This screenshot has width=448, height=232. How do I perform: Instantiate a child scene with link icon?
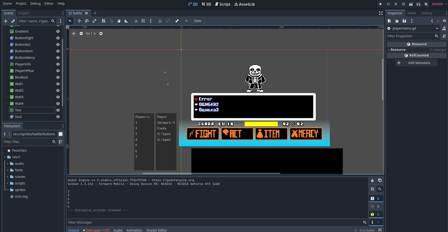13,21
